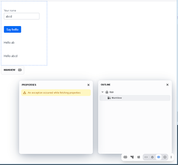Click the OUTLINE panel title
The height and width of the screenshot is (165, 178).
pyautogui.click(x=106, y=85)
